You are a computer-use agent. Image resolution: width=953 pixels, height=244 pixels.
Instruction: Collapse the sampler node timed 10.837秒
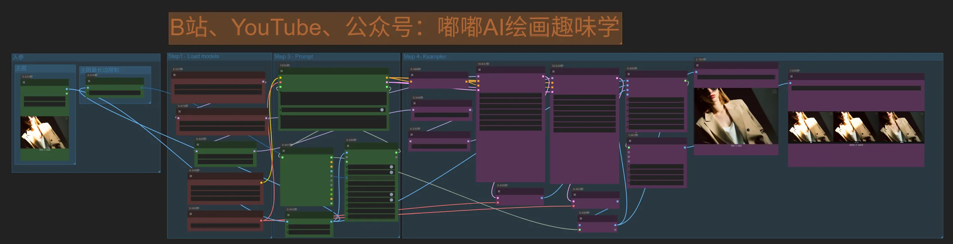pyautogui.click(x=480, y=69)
